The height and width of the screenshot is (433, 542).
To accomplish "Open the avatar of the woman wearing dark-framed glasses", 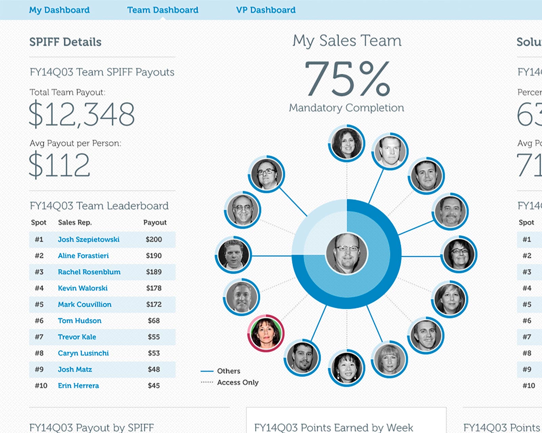I will click(459, 254).
